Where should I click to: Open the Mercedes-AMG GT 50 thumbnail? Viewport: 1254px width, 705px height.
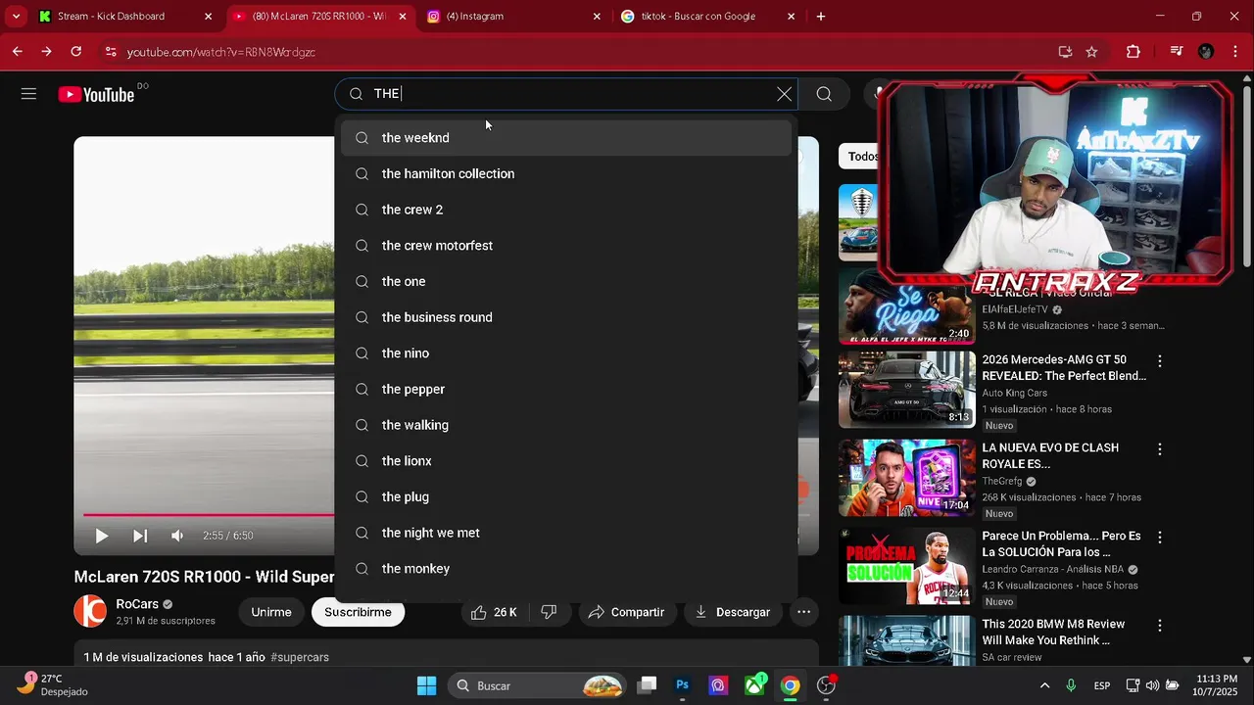(906, 389)
